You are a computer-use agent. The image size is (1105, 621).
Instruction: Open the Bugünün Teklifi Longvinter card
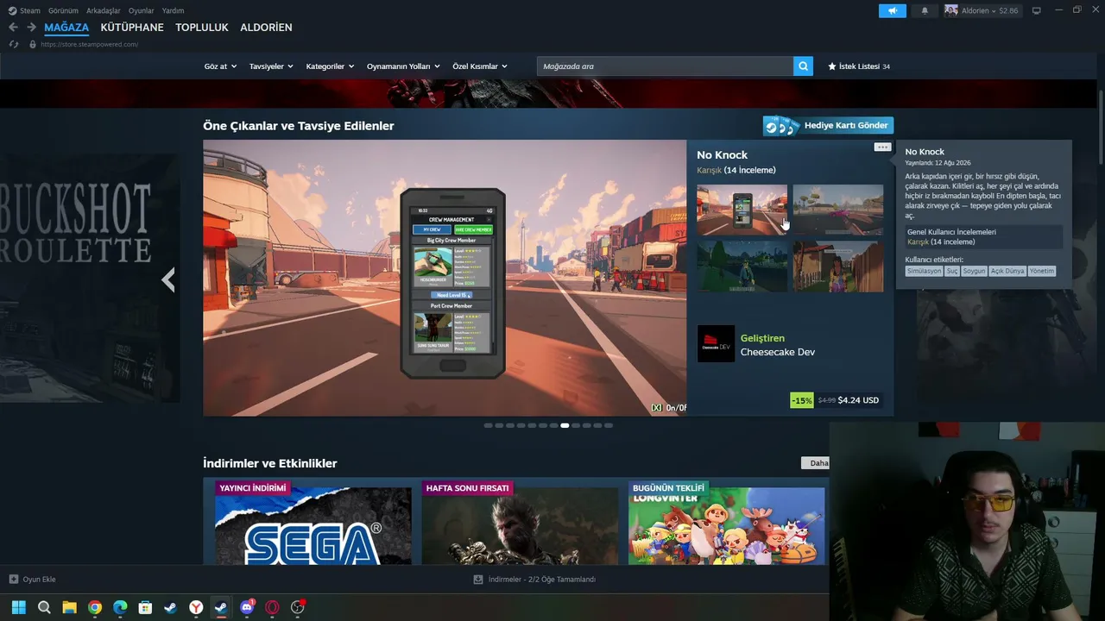[x=727, y=523]
